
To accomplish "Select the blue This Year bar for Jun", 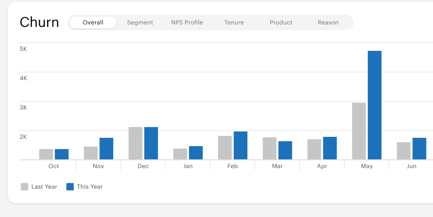I will coord(419,149).
